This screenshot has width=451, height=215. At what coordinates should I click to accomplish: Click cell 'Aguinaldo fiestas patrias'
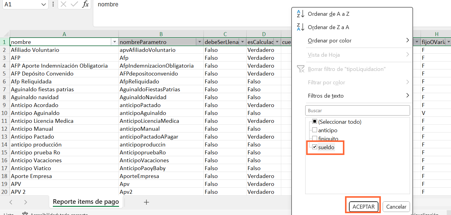[x=64, y=89]
